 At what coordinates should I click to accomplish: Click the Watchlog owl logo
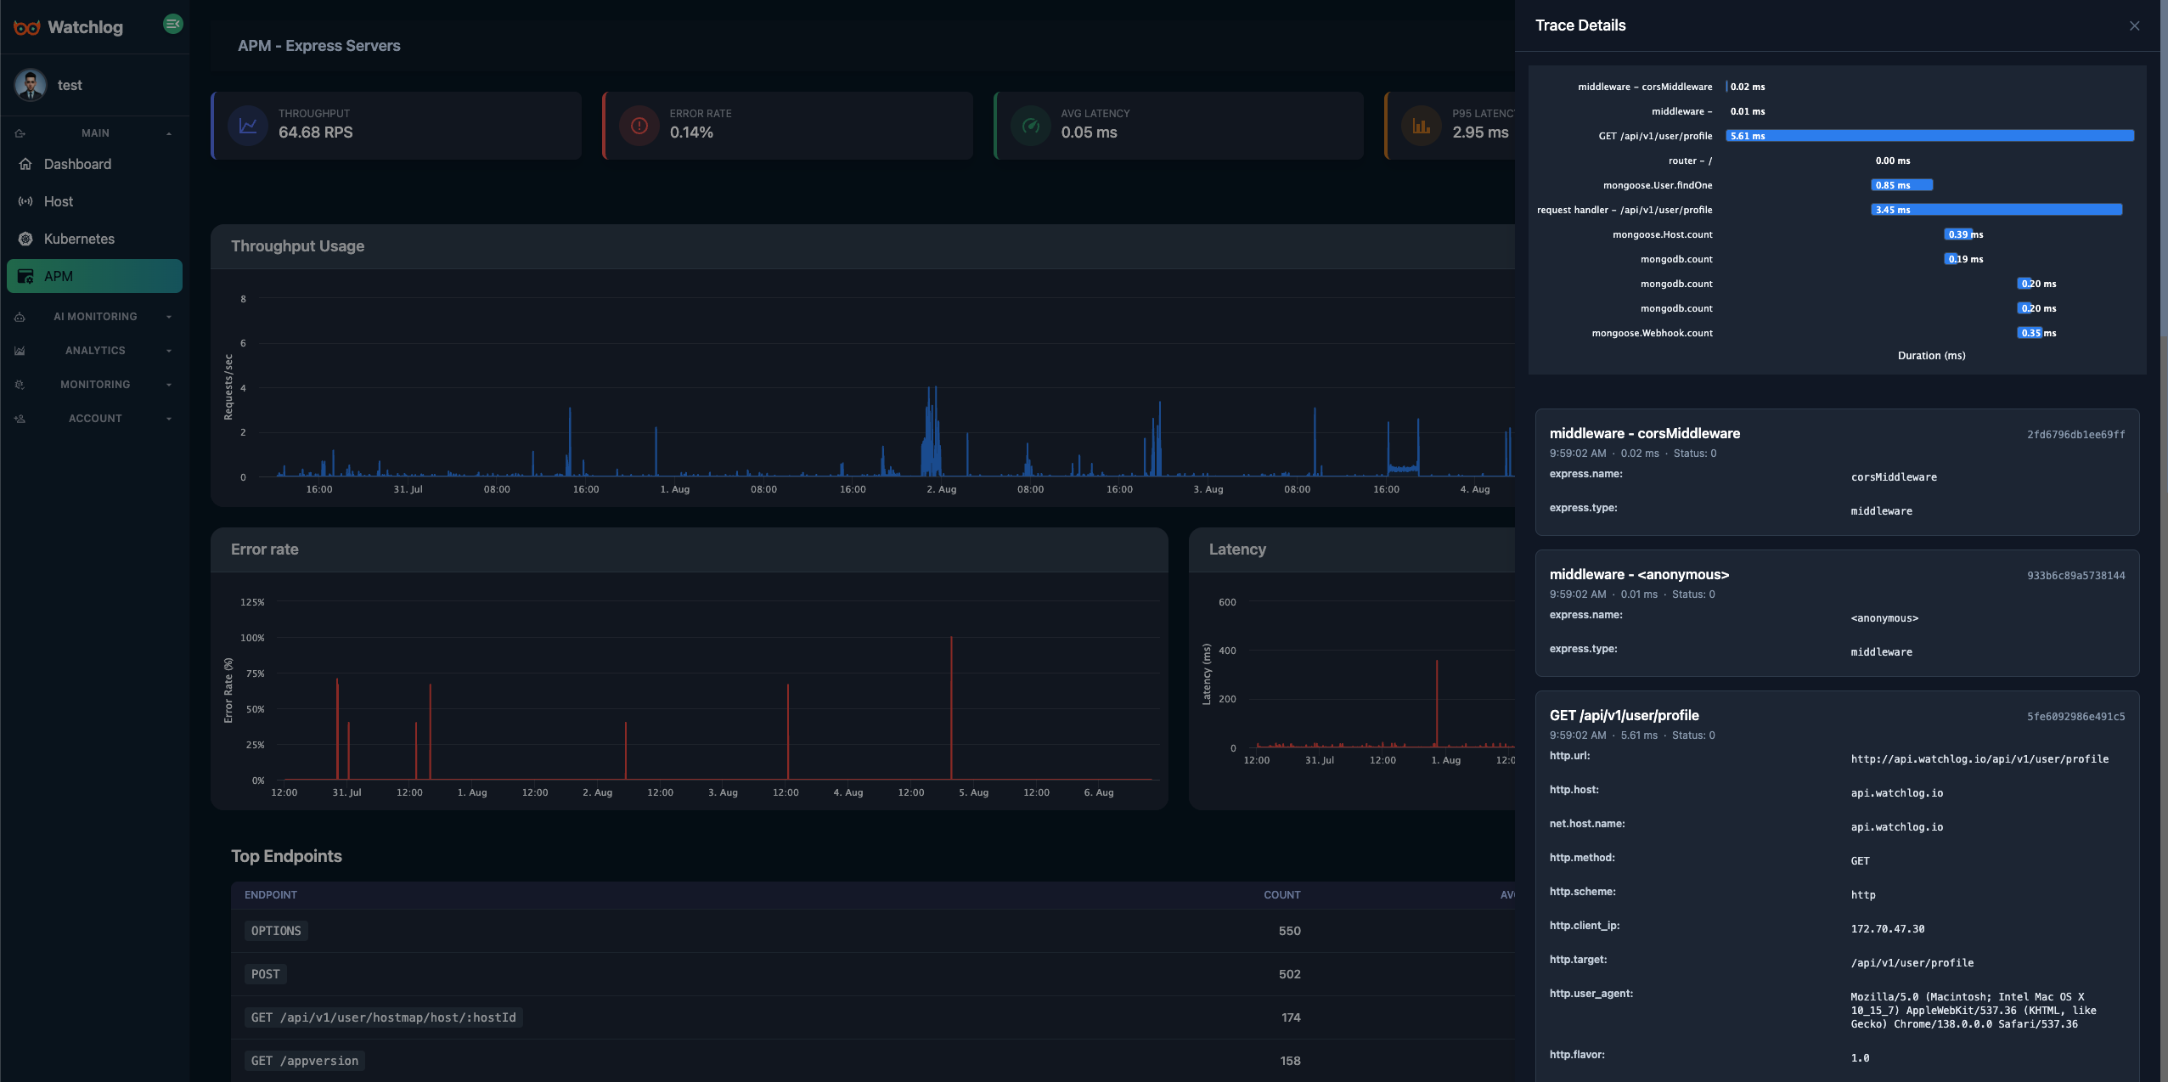coord(26,27)
